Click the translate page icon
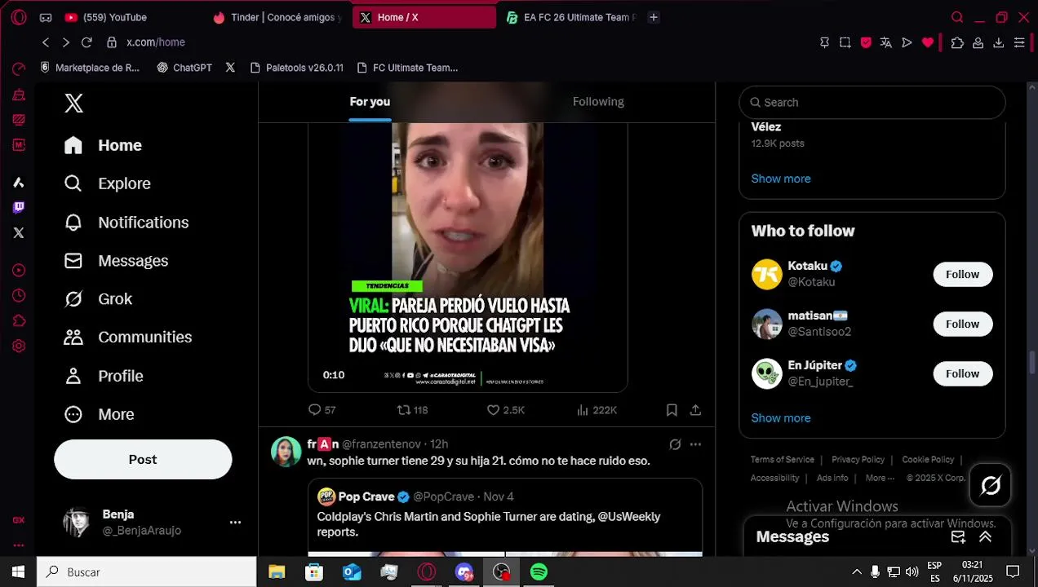1038x587 pixels. tap(886, 42)
